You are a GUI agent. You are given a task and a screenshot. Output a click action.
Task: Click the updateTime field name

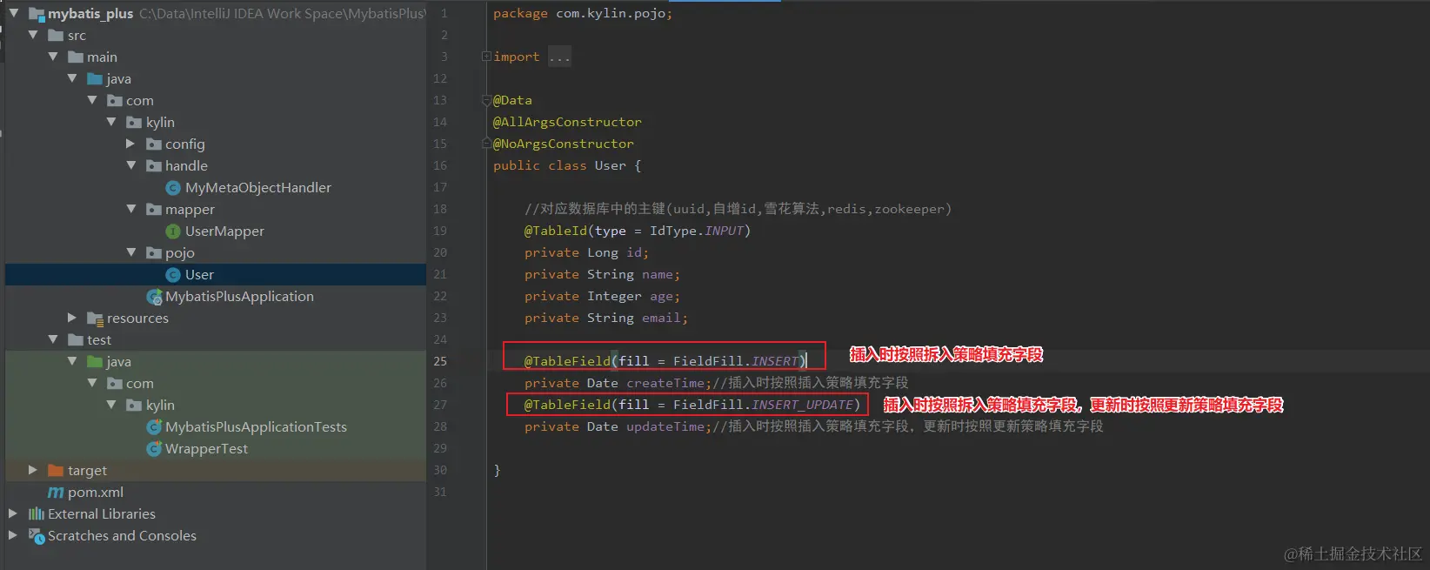click(x=665, y=426)
